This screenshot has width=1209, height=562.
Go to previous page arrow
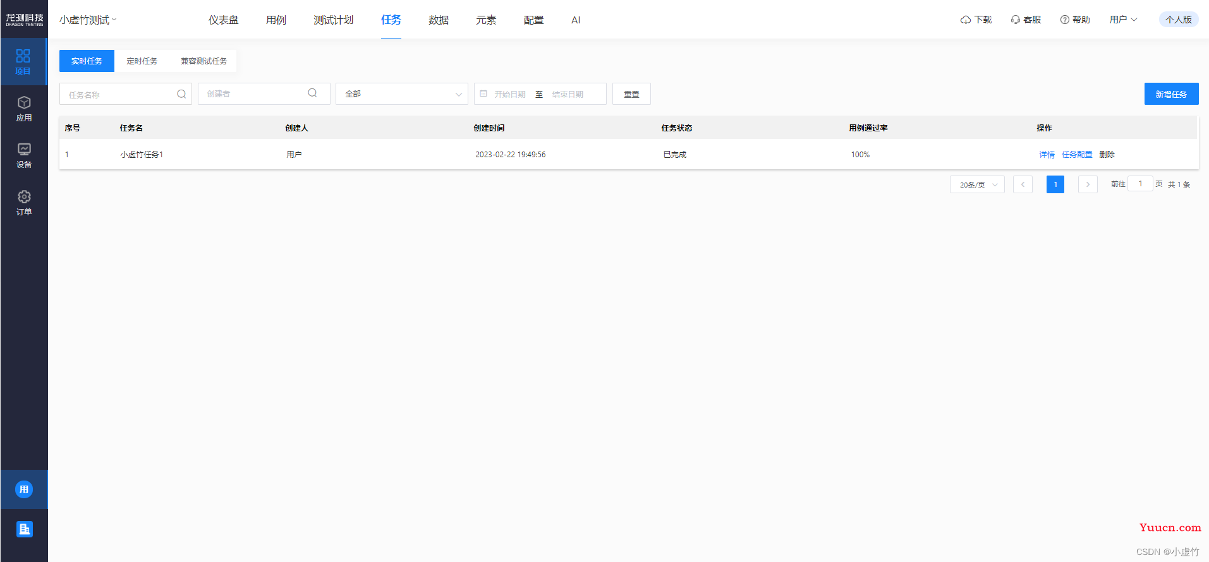[x=1023, y=184]
